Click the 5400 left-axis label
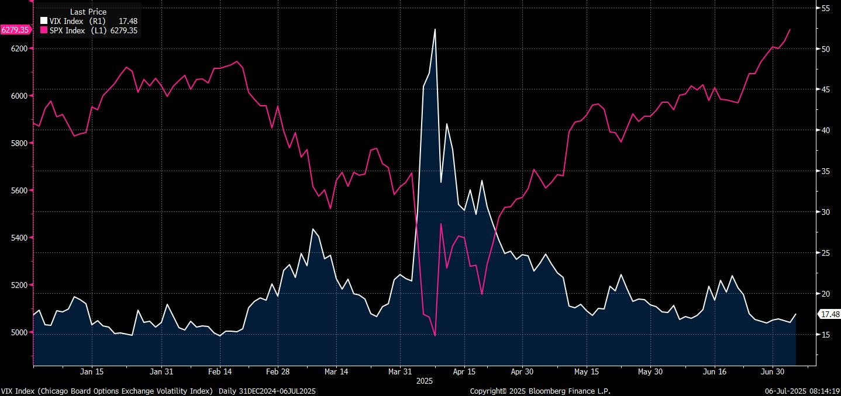 [x=19, y=238]
